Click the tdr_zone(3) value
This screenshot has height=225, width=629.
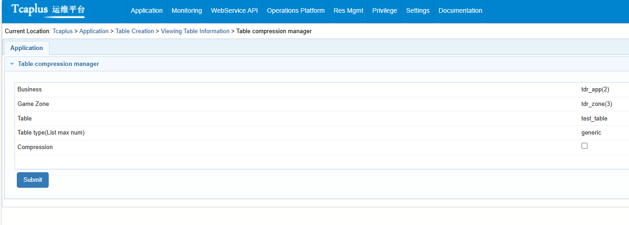coord(597,104)
